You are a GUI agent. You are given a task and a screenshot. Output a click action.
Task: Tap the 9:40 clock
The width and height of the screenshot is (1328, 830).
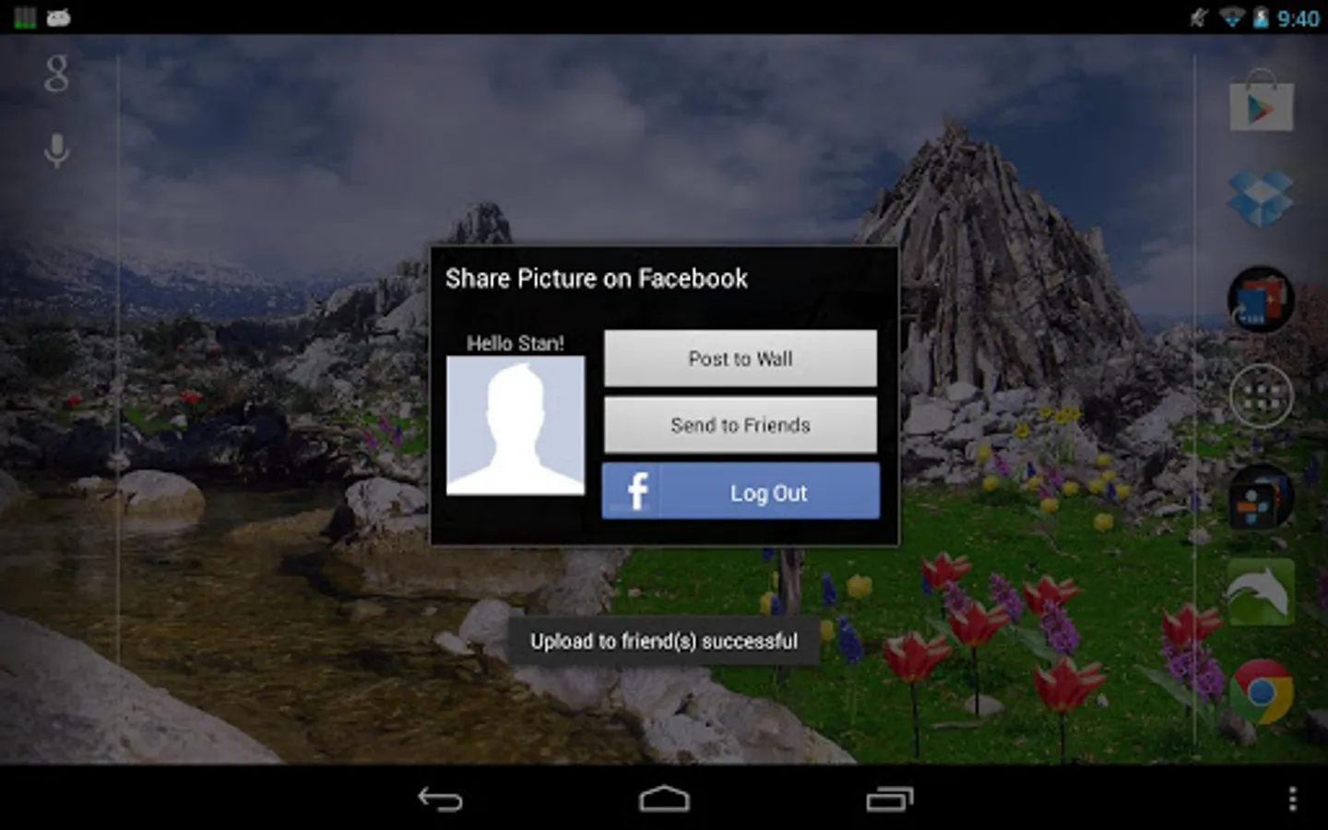pos(1298,18)
